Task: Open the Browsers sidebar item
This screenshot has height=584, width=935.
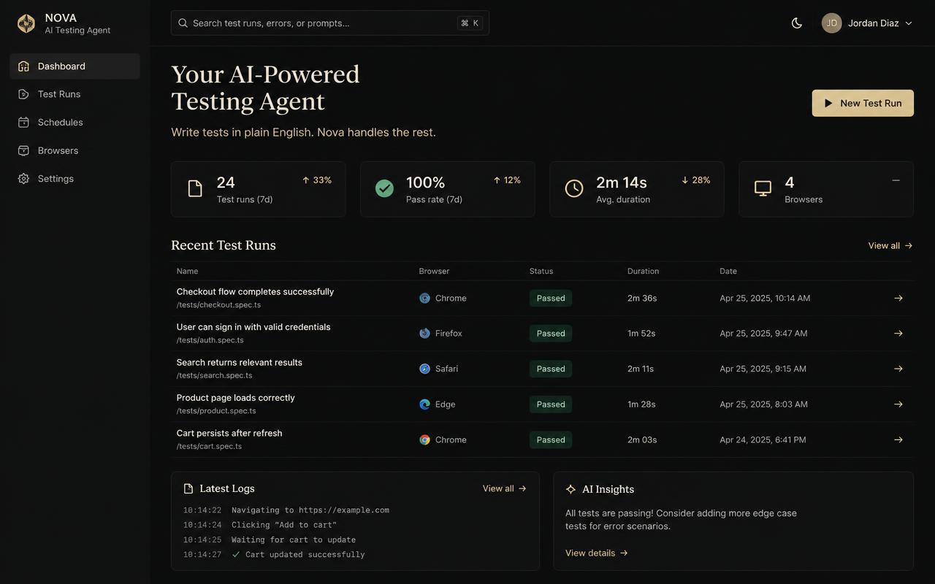Action: pos(75,150)
